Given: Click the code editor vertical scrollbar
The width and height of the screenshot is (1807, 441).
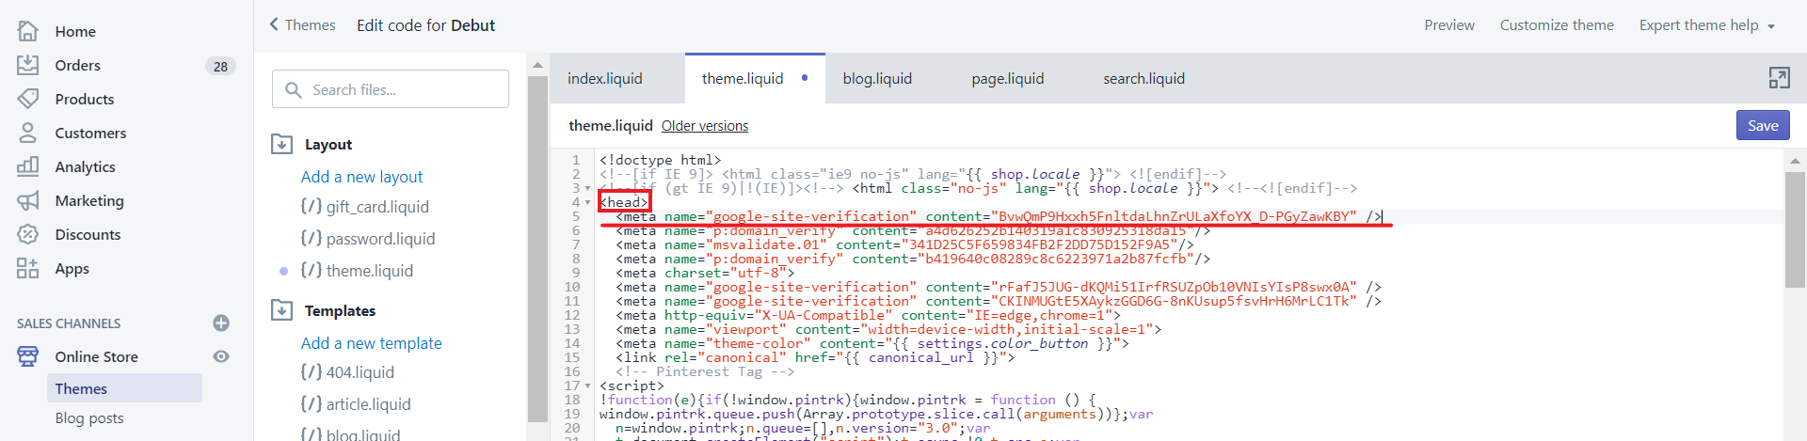Looking at the screenshot, I should 1795,230.
